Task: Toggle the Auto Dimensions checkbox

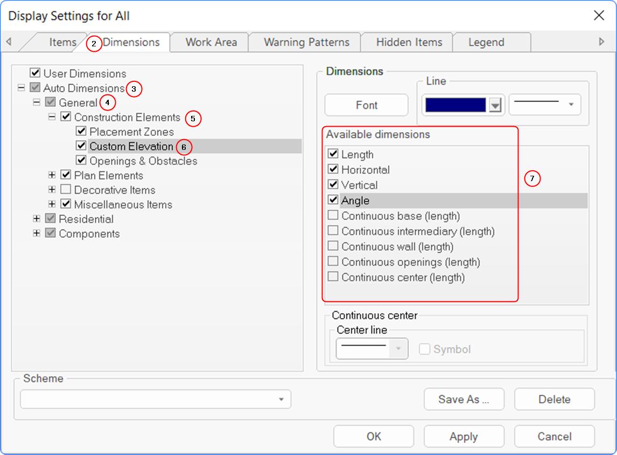Action: 35,87
